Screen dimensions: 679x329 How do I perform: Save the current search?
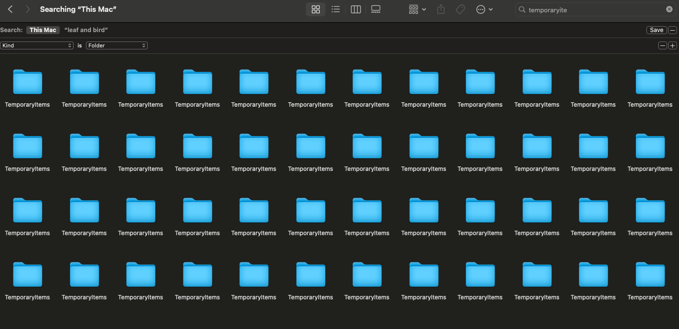(656, 30)
